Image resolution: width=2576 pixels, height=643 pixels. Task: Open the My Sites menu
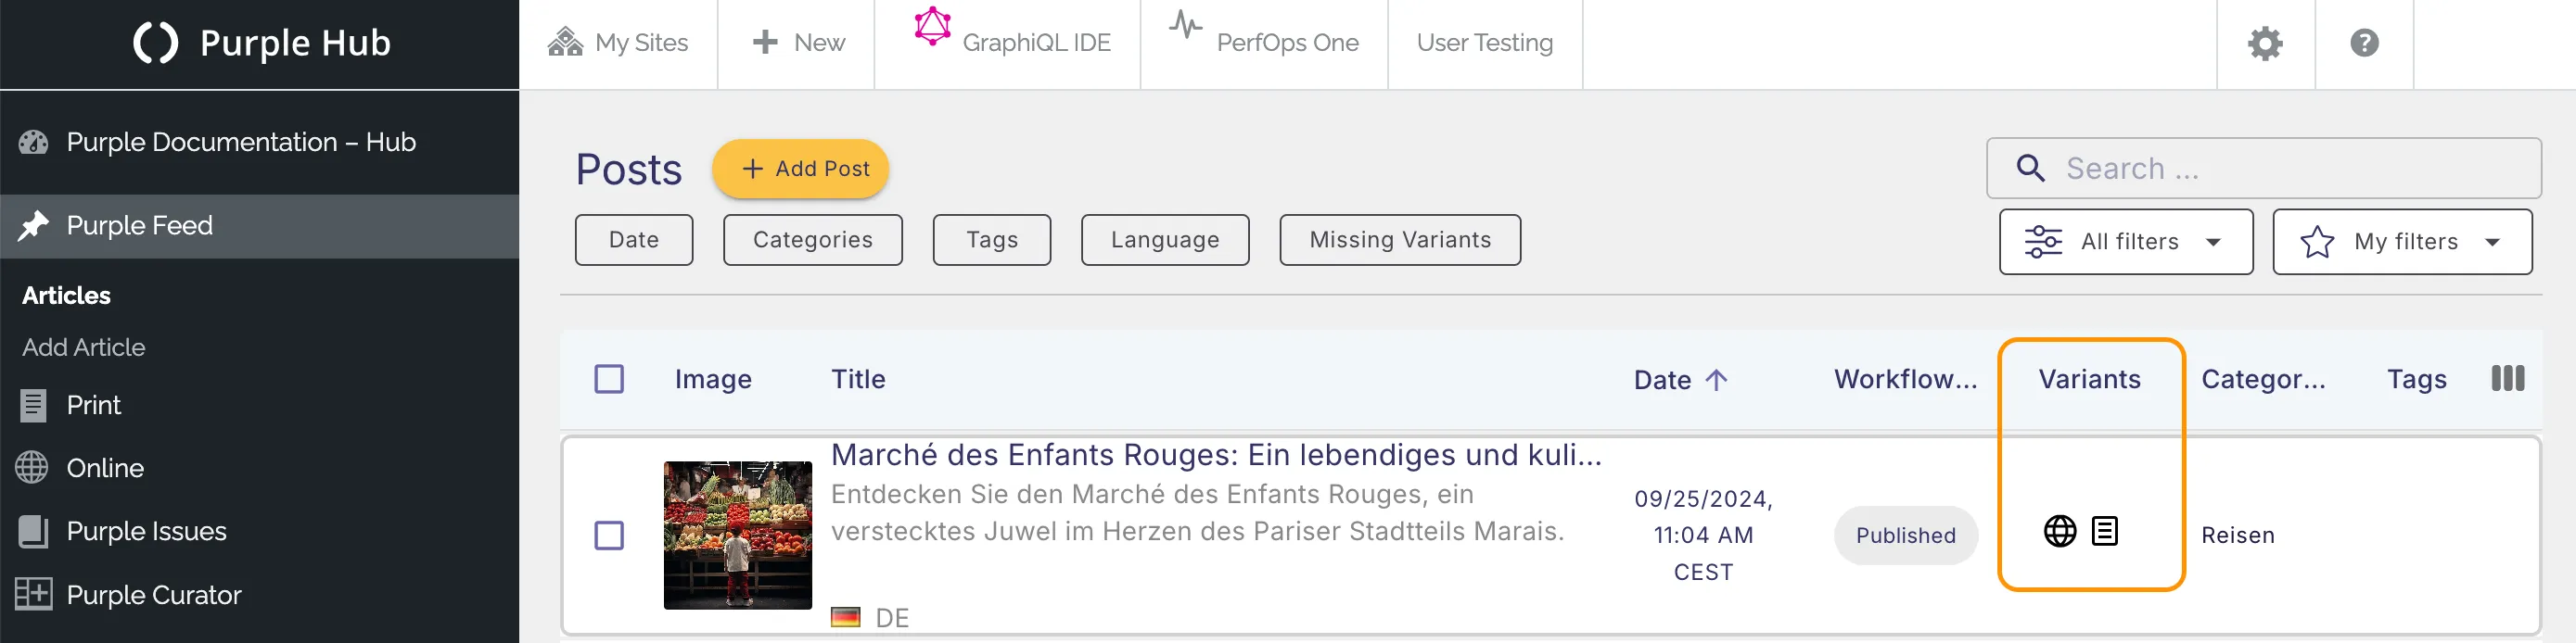click(x=618, y=43)
